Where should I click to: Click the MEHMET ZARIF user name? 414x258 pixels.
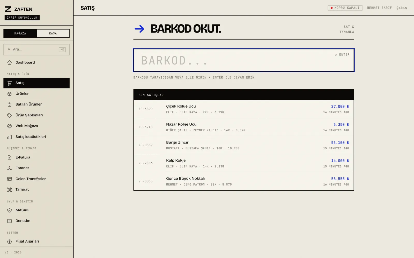click(x=379, y=8)
